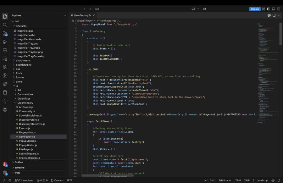
Task: Open PopupModal.js in the explorer
Action: (38, 141)
